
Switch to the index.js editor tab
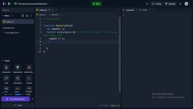pos(43,10)
